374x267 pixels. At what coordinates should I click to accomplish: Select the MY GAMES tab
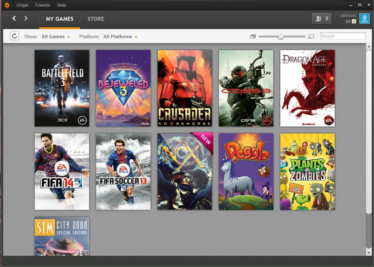tap(60, 19)
